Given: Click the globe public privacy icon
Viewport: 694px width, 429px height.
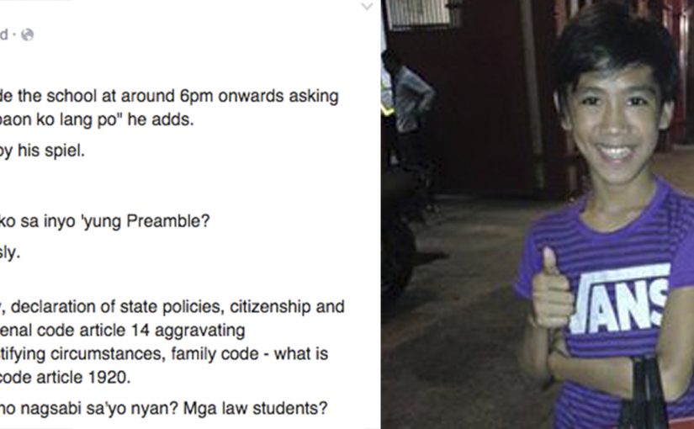Looking at the screenshot, I should click(x=28, y=34).
